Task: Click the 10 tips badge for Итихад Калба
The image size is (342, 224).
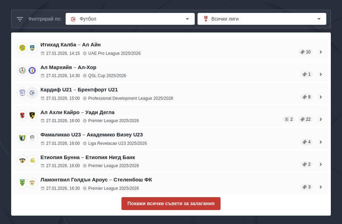Action: coord(306,52)
